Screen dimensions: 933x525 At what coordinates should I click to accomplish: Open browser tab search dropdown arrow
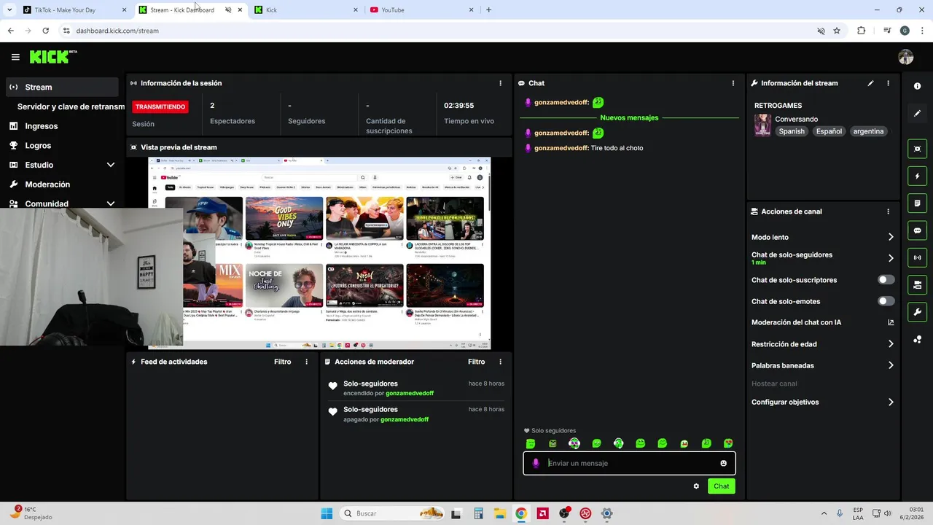point(9,10)
